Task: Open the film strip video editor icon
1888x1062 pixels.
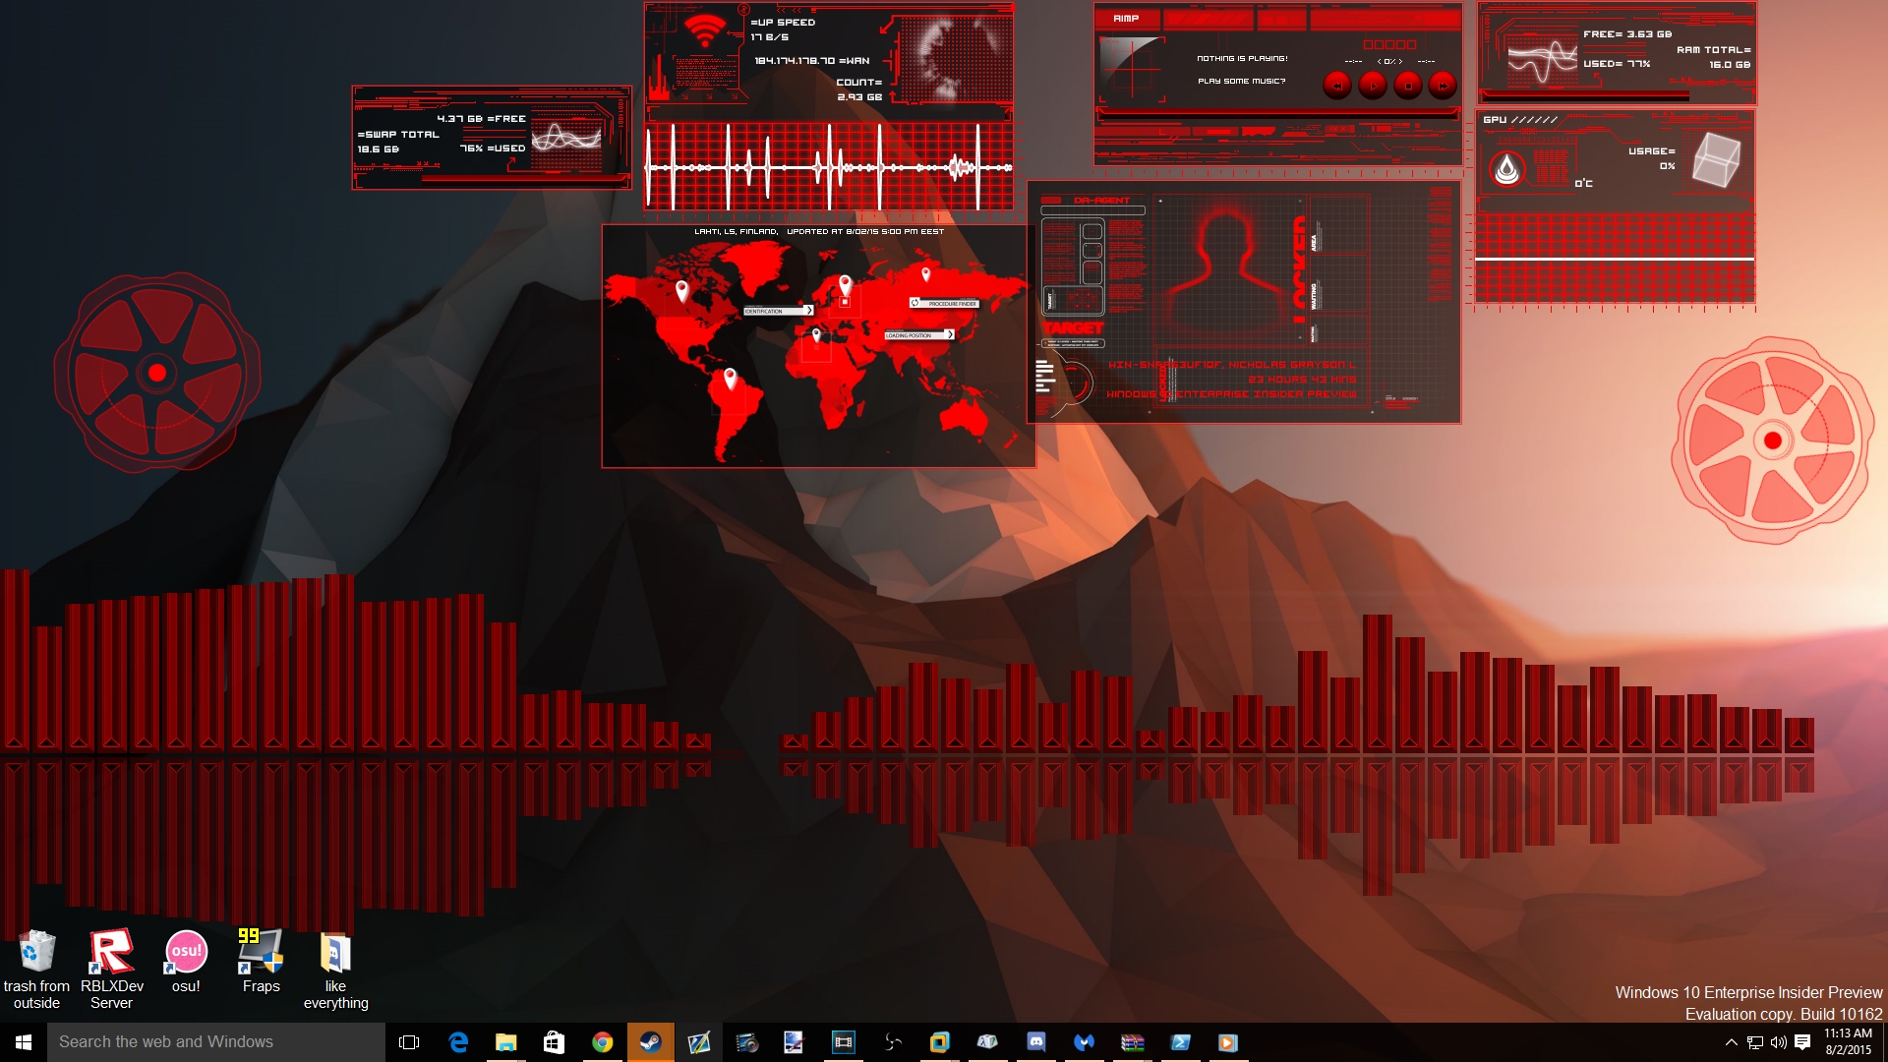Action: point(844,1041)
